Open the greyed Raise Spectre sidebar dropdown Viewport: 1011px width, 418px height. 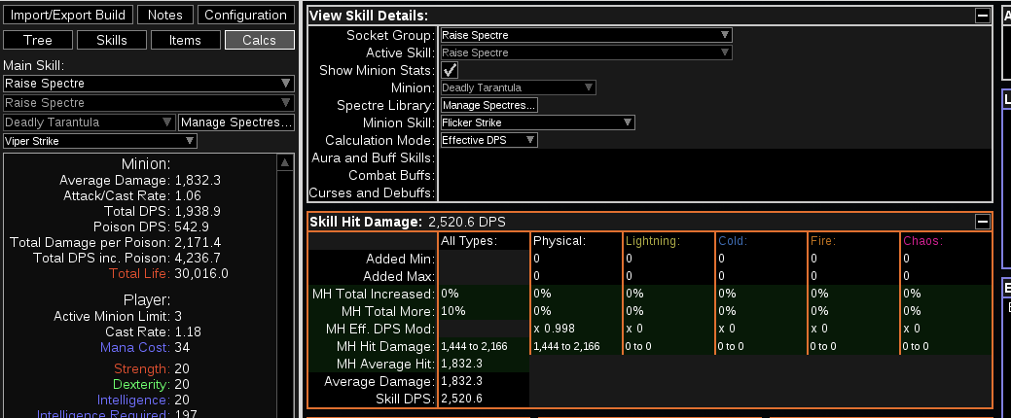(x=148, y=103)
